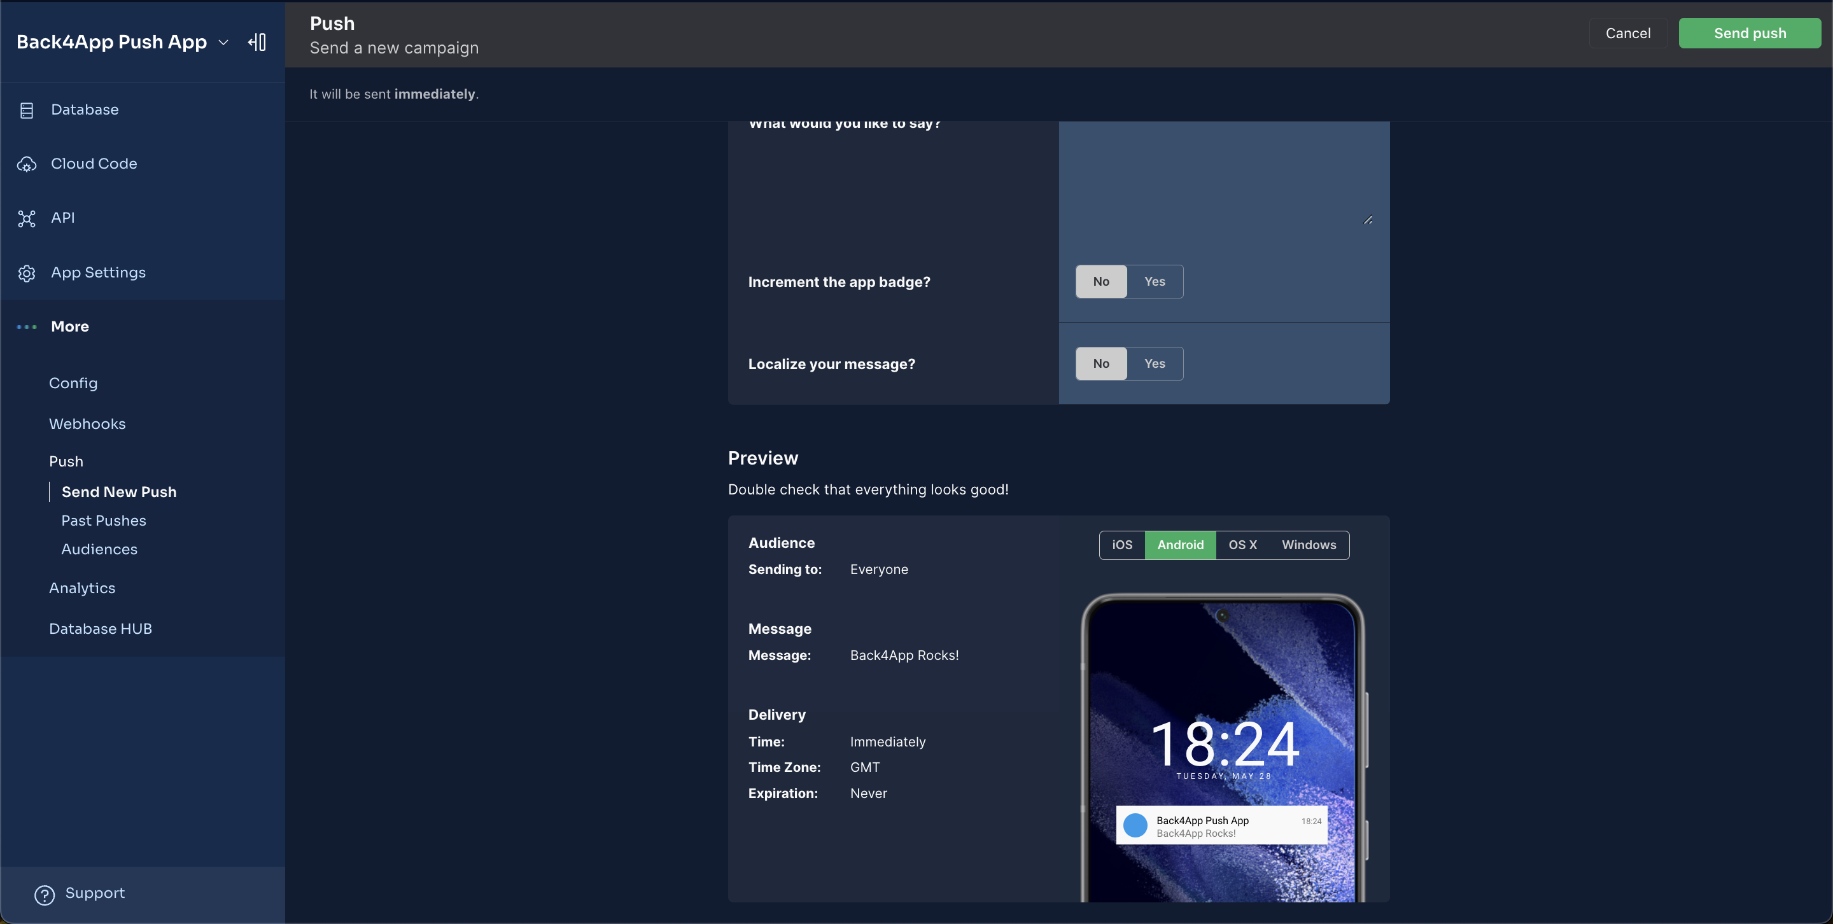Select the Cloud Code icon

point(27,164)
